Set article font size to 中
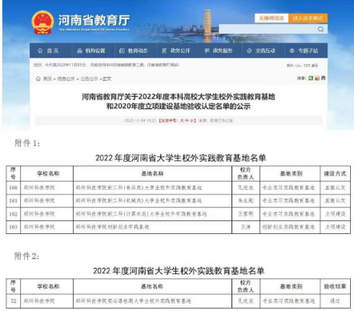Screen dimensions: 354x311 [x=187, y=120]
